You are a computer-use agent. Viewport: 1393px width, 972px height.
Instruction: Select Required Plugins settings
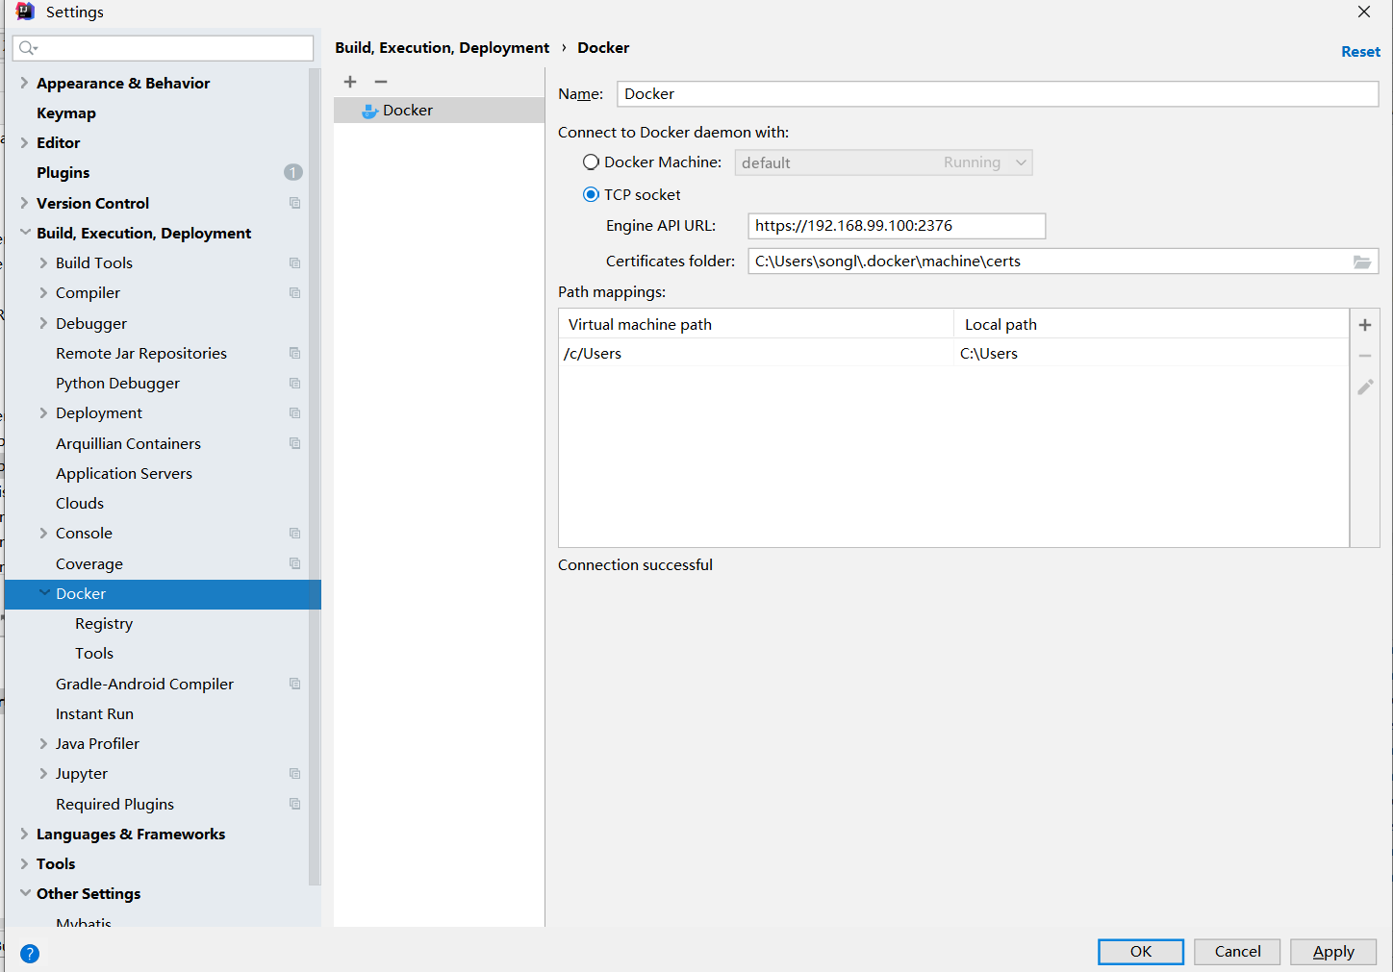point(114,804)
